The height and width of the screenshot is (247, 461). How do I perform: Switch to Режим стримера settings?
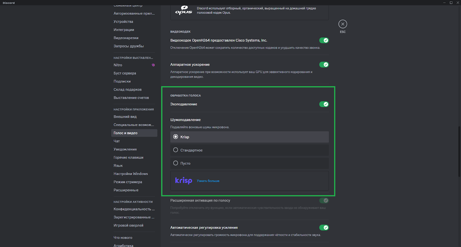128,182
